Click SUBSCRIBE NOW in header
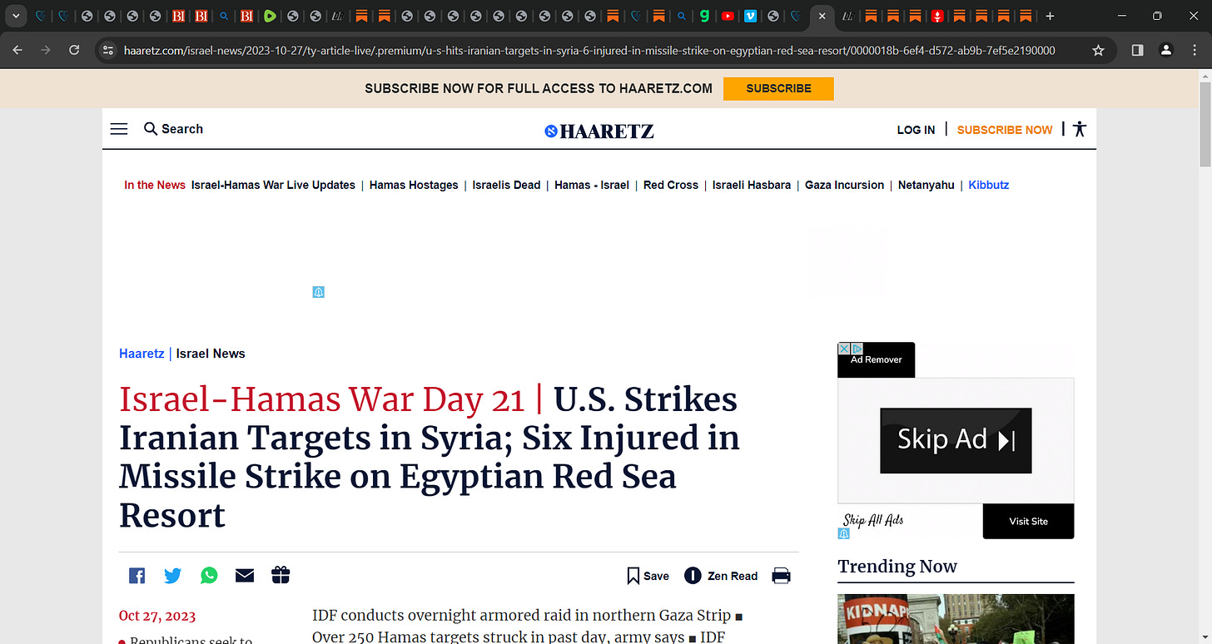The height and width of the screenshot is (644, 1212). [x=1005, y=130]
